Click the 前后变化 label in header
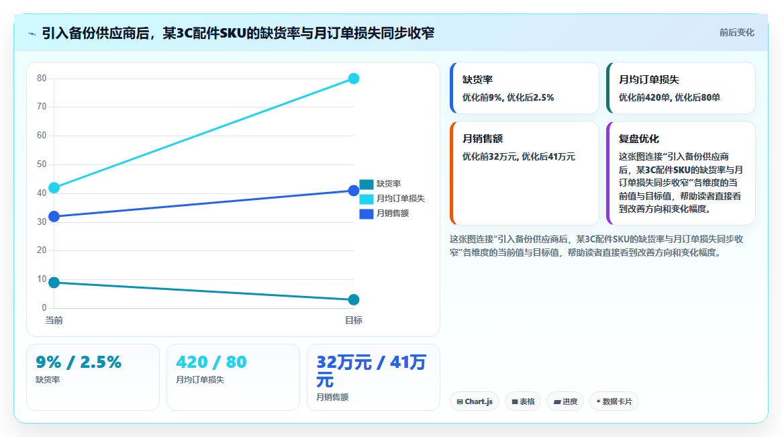Screen dimensions: 782x437 736,32
